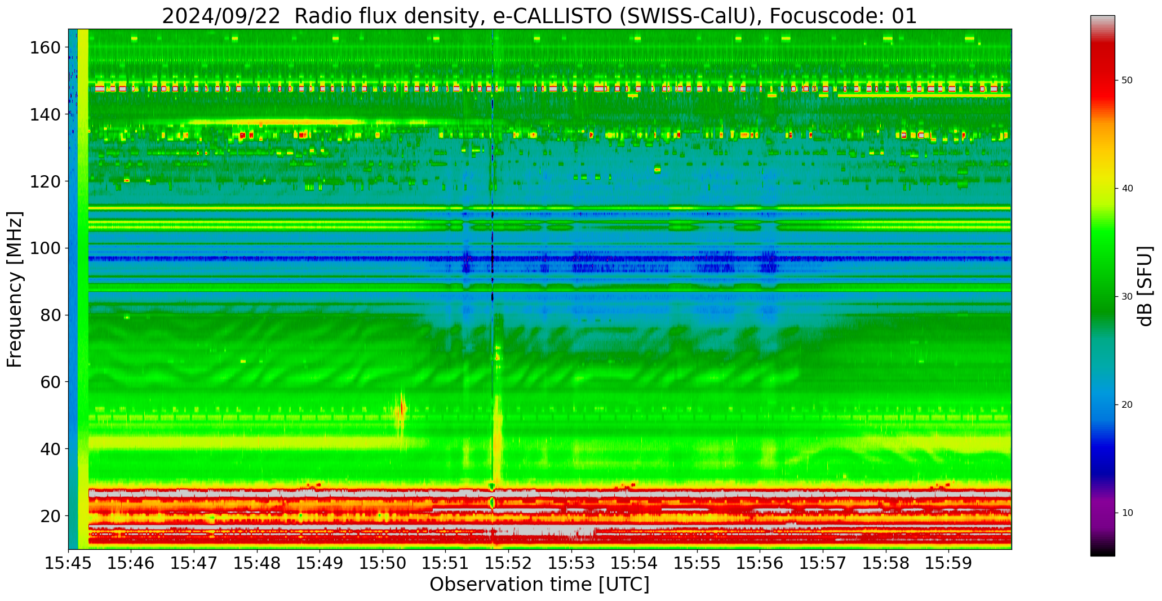Click the 15:46 time tick label
This screenshot has width=1162, height=601.
pyautogui.click(x=131, y=563)
